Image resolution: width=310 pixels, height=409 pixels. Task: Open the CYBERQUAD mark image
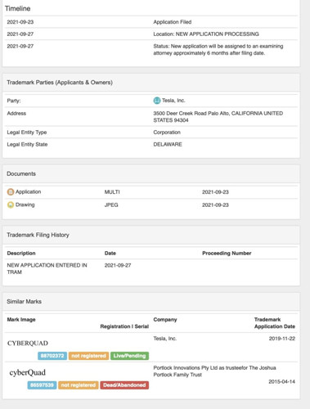coord(28,344)
